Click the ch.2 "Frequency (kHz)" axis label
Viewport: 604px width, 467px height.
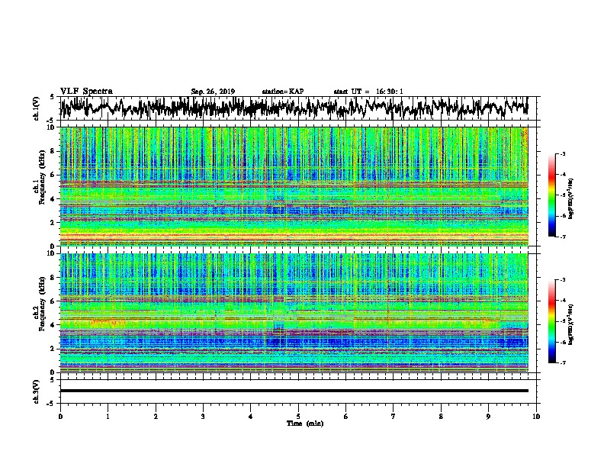point(42,304)
